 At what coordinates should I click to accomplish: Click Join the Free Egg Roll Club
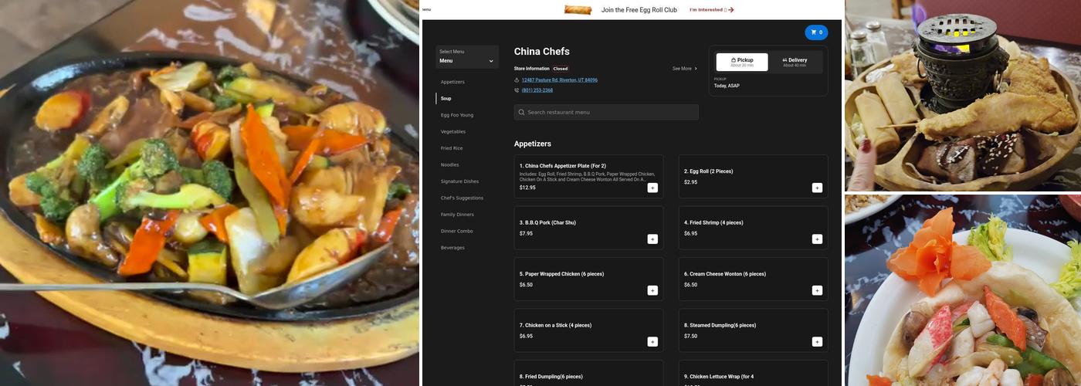[x=639, y=10]
